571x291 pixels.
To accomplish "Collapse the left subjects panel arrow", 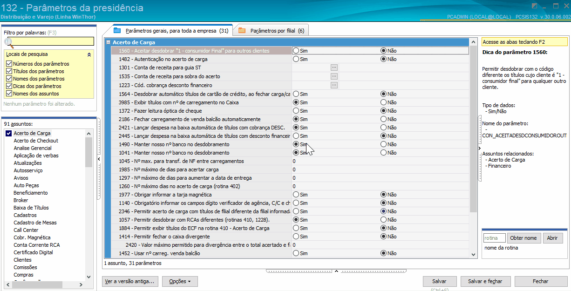I will click(98, 159).
